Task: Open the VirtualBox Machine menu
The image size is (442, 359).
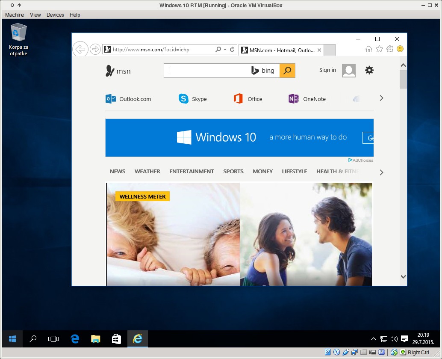Action: [15, 15]
